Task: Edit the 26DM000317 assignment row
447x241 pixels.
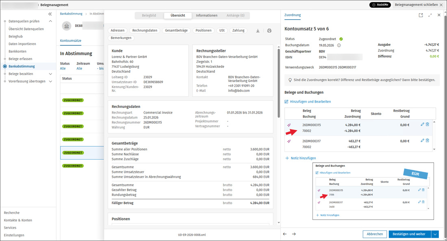Action: click(422, 140)
